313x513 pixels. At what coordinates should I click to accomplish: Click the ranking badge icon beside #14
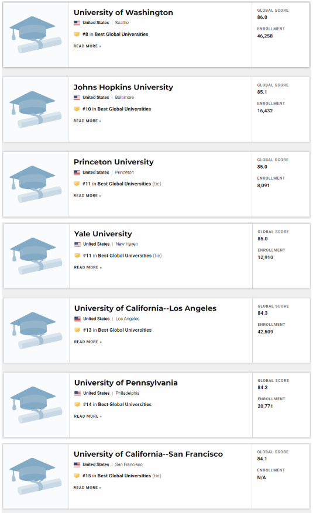point(77,404)
